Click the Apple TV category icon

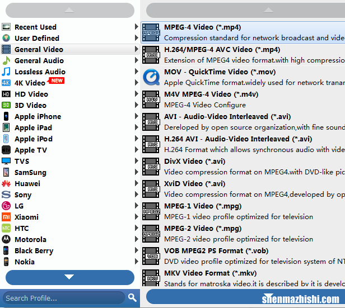pyautogui.click(x=6, y=150)
